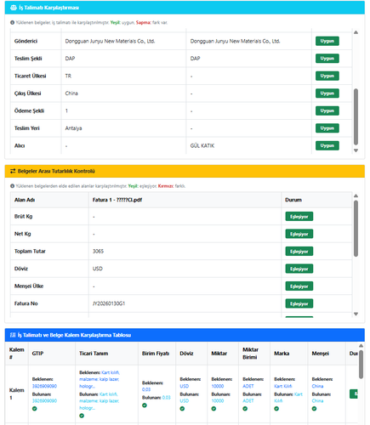Viewport: 370px width, 425px height.
Task: Click scroll-up arrow of Kalem Karşılaştırma table
Action: tap(361, 346)
